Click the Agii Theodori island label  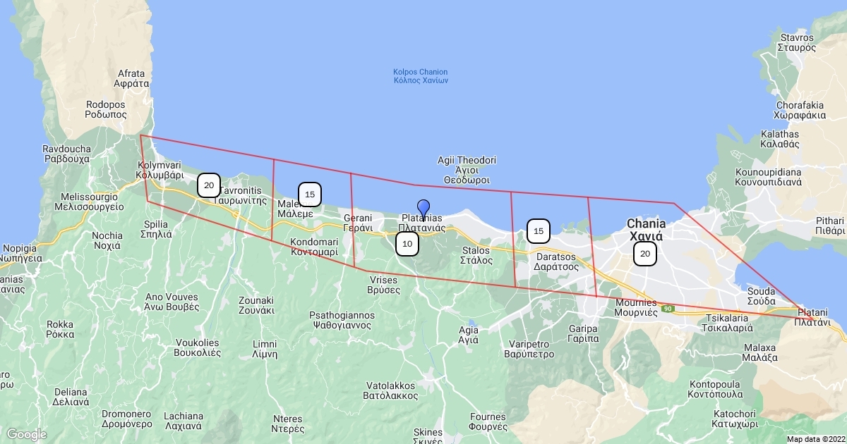467,170
